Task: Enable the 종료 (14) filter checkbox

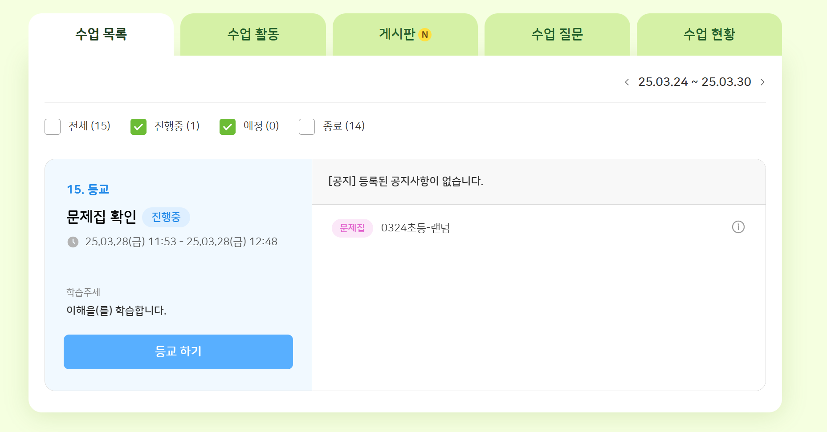Action: coord(307,127)
